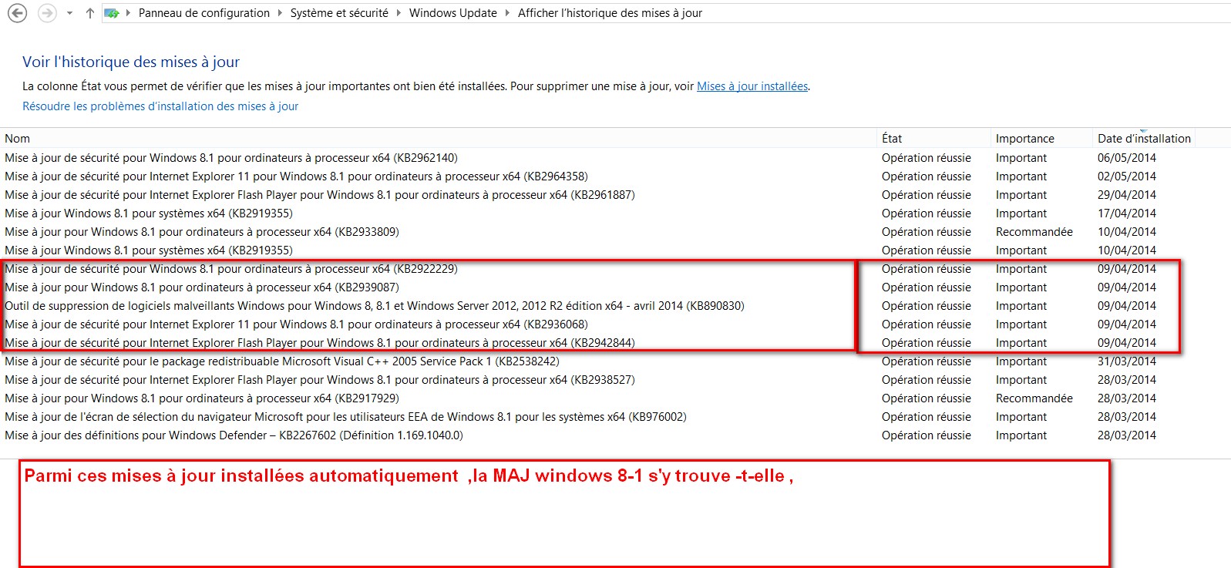This screenshot has height=568, width=1231.
Task: Click date 06/05/2014 cell
Action: coord(1127,158)
